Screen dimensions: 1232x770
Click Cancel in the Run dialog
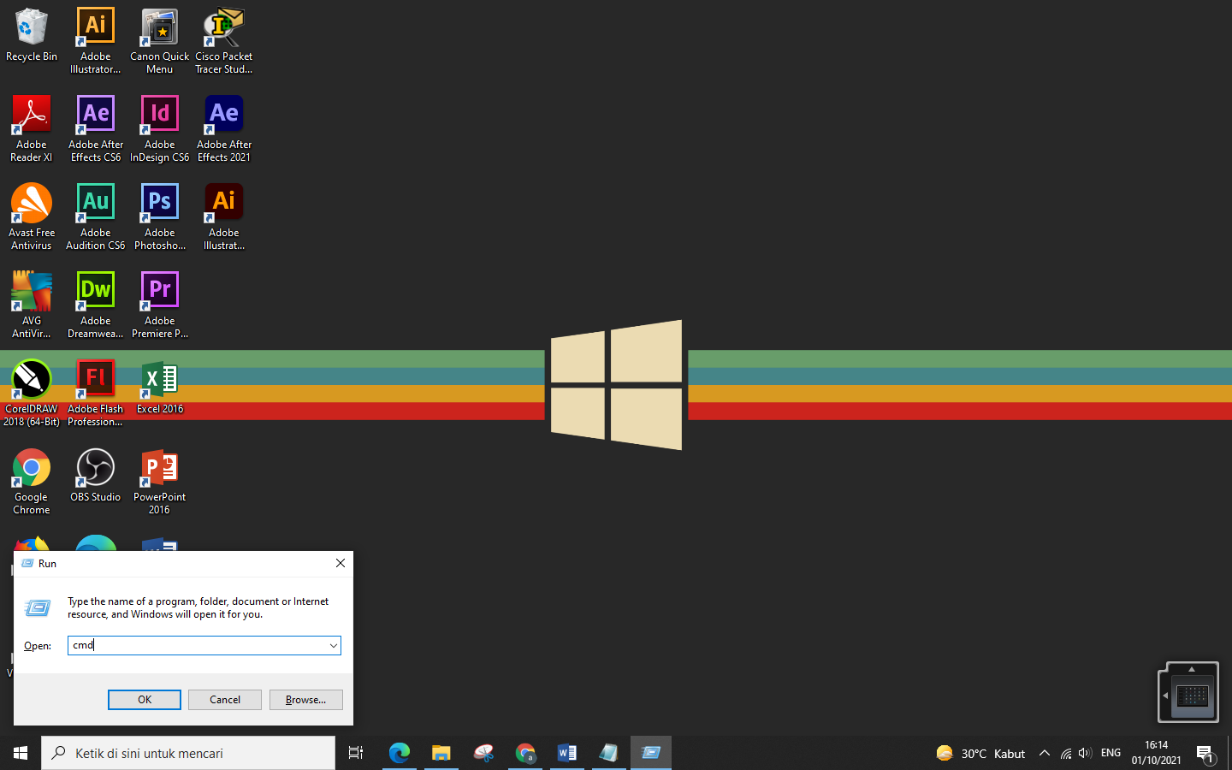[225, 700]
